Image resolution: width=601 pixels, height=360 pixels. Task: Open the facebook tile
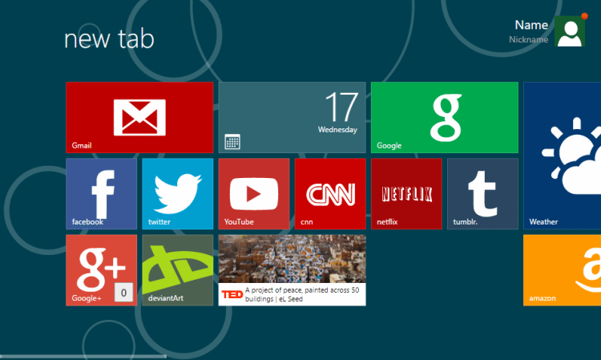coord(101,193)
